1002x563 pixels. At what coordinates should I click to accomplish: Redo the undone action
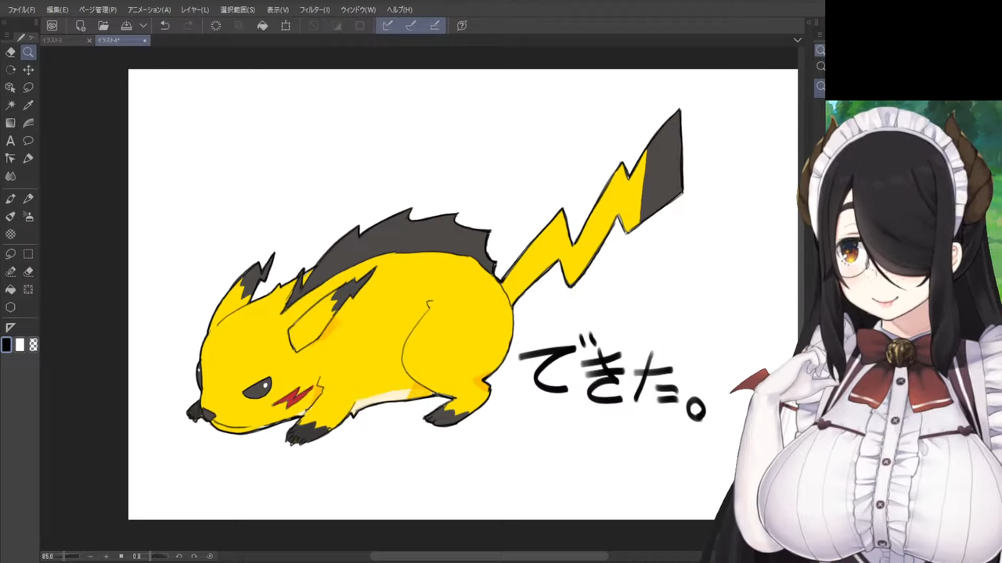point(188,26)
